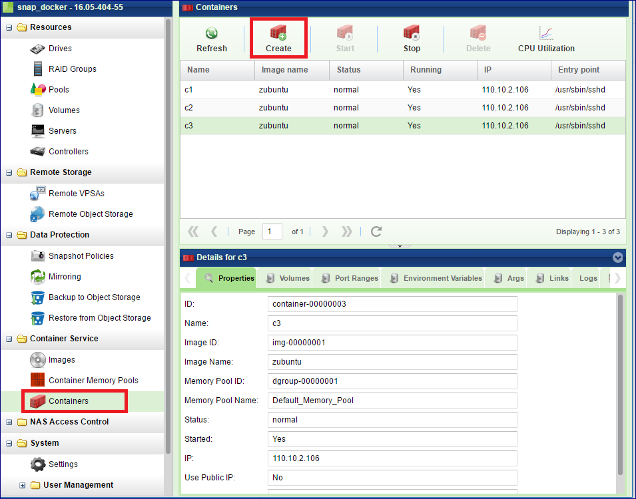Open Remote Object Storage icon
The height and width of the screenshot is (499, 636).
38,214
